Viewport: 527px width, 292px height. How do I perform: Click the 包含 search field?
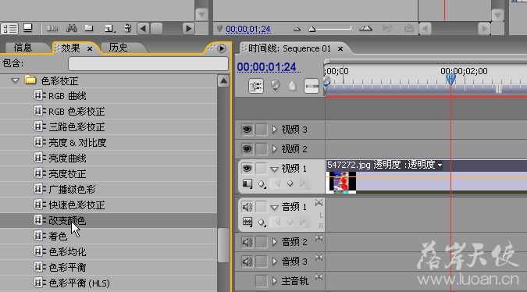click(x=148, y=63)
